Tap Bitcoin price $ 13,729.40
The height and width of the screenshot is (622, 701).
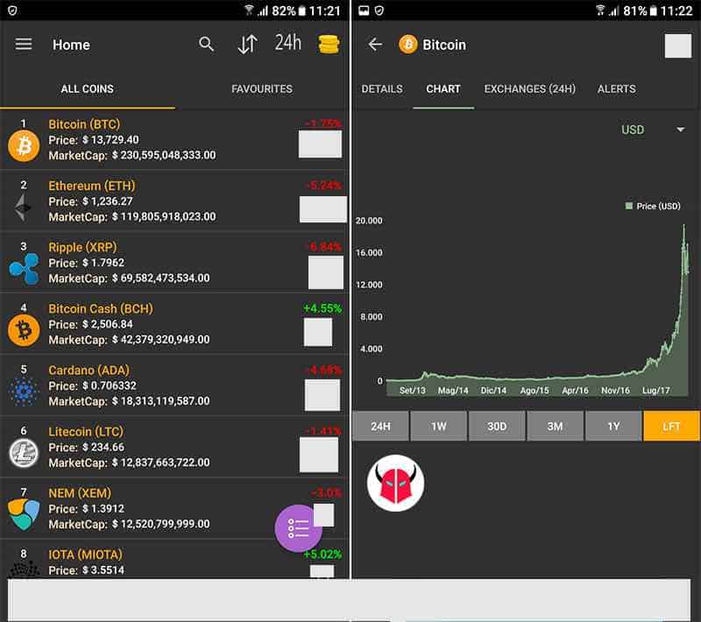110,140
